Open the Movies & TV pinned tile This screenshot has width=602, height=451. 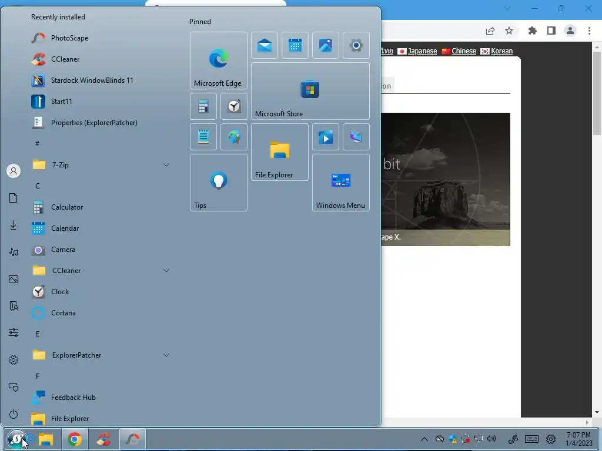coord(326,137)
